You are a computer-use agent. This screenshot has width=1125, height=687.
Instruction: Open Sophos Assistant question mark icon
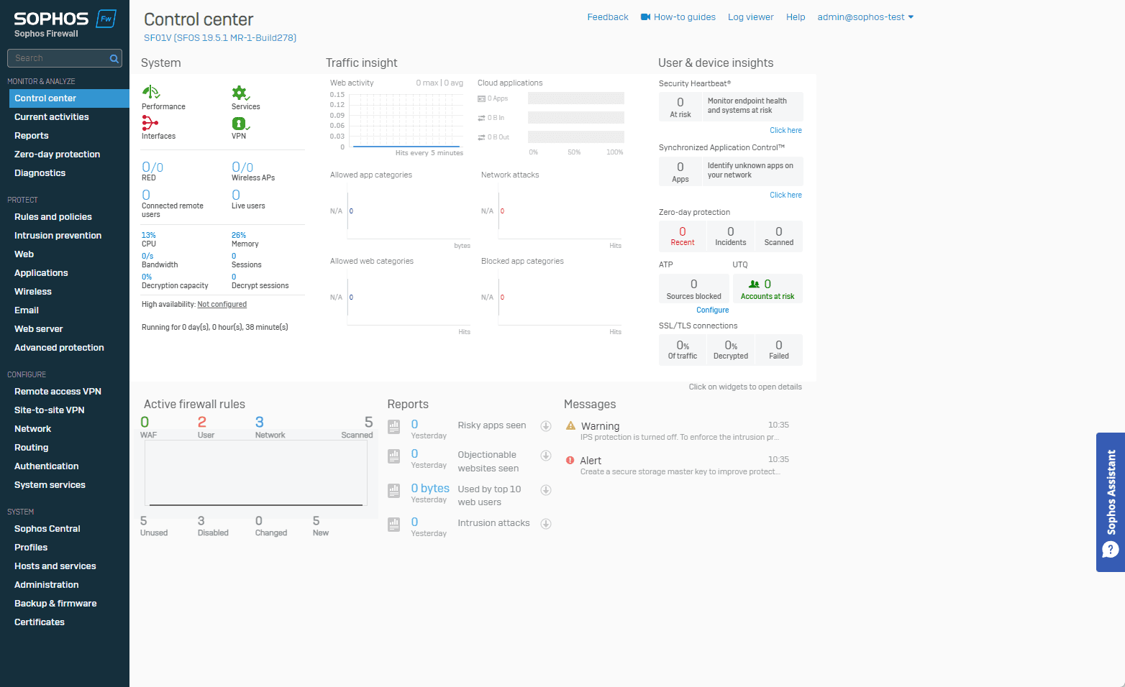click(x=1111, y=550)
